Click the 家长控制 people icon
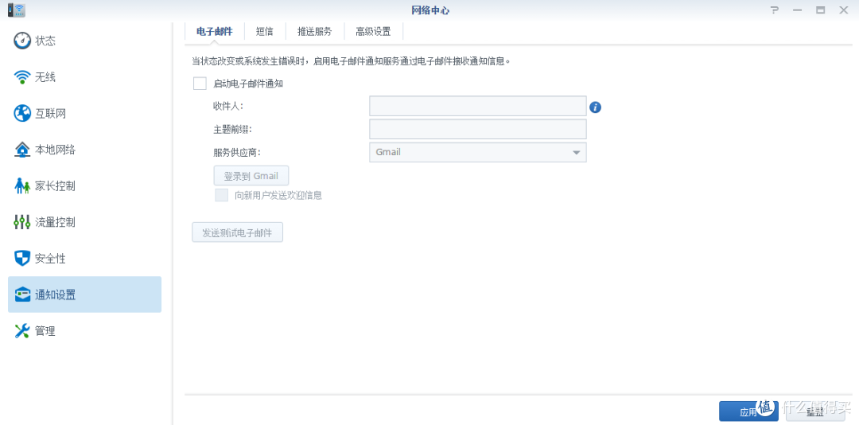Screen dimensions: 859x425 point(22,186)
